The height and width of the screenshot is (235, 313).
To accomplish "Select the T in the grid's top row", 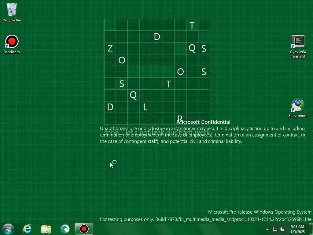I will pyautogui.click(x=192, y=25).
